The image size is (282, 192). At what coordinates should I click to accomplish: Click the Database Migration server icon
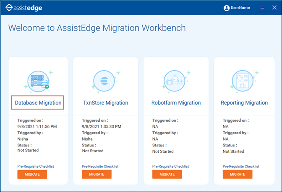coord(38,81)
